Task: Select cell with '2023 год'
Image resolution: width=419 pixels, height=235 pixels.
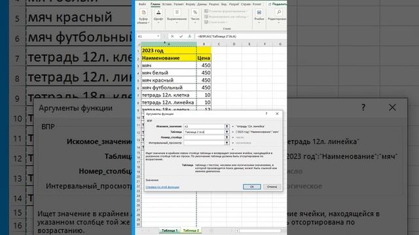Action: point(169,50)
